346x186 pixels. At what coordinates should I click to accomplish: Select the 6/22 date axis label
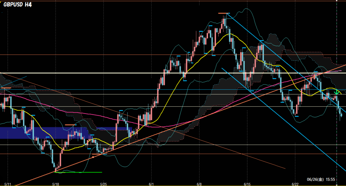295,184
